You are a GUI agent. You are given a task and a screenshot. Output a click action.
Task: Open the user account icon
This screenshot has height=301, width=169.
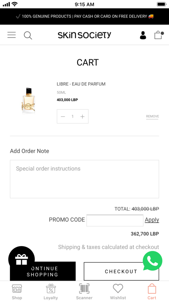(x=143, y=35)
